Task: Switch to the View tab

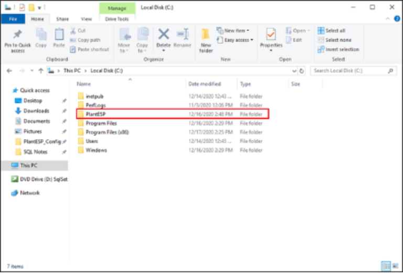Action: pos(87,19)
